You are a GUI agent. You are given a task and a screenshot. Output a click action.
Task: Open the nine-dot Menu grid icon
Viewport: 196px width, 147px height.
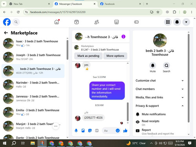pos(168,22)
